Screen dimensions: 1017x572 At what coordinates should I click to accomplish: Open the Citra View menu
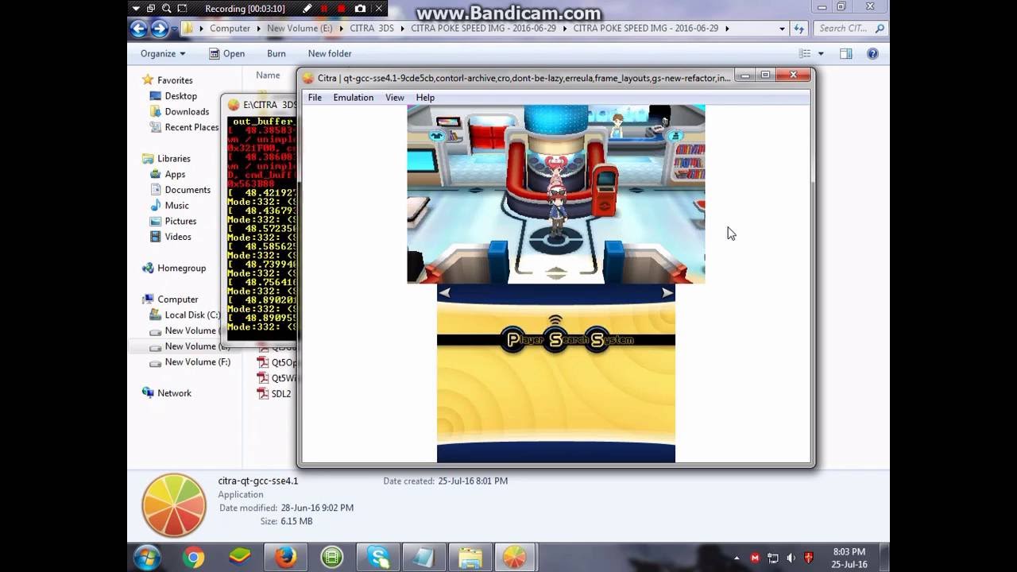click(395, 98)
